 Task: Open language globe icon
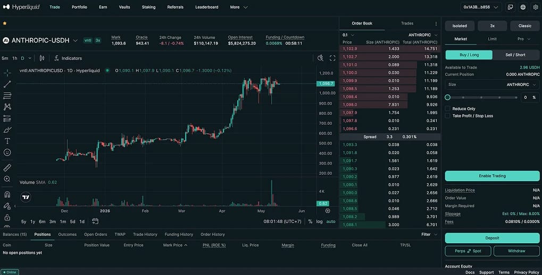[x=523, y=7]
